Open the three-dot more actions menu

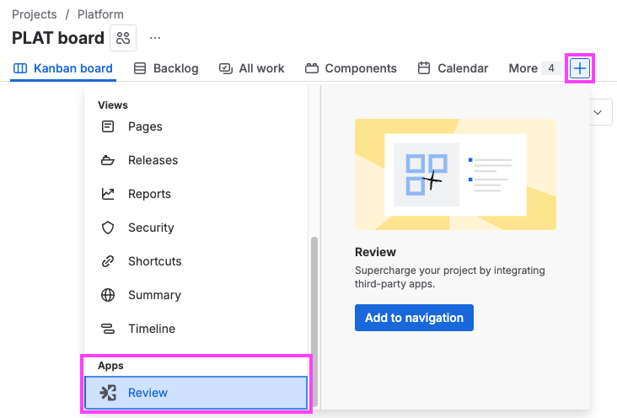pyautogui.click(x=155, y=38)
